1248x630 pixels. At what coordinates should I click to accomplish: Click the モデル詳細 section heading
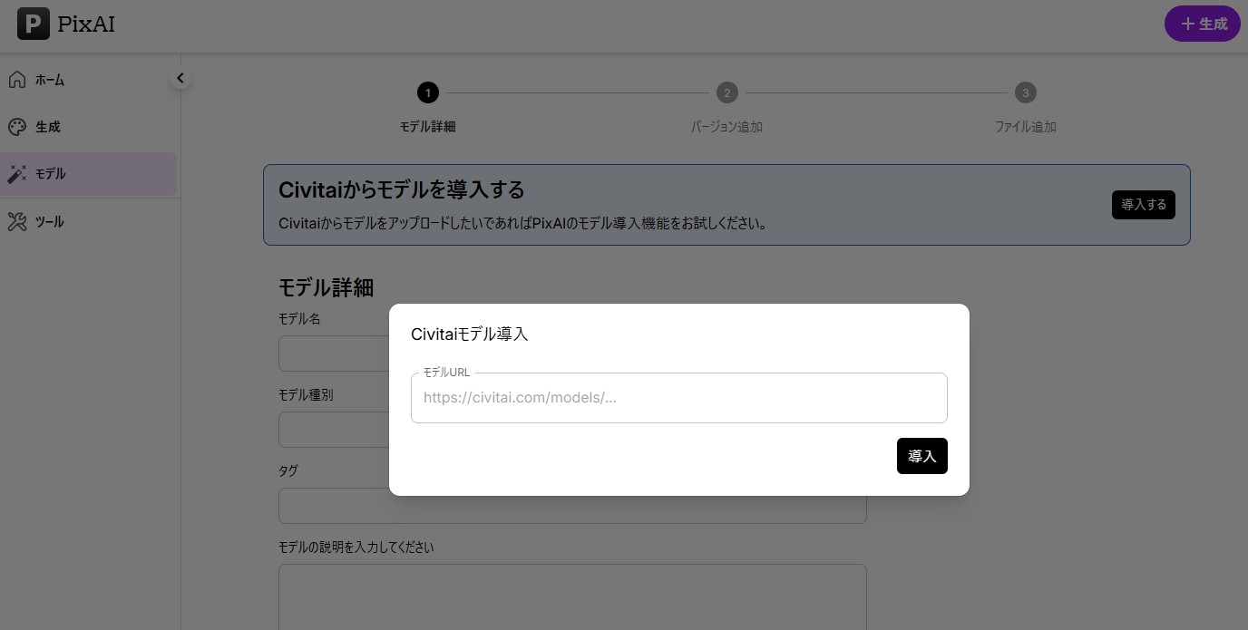click(x=326, y=287)
